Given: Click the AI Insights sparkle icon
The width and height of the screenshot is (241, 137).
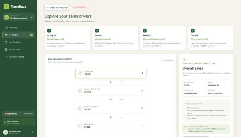Looking at the screenshot, I should (x=6, y=35).
